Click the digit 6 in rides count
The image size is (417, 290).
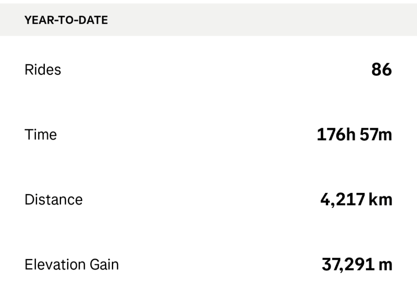coord(387,70)
